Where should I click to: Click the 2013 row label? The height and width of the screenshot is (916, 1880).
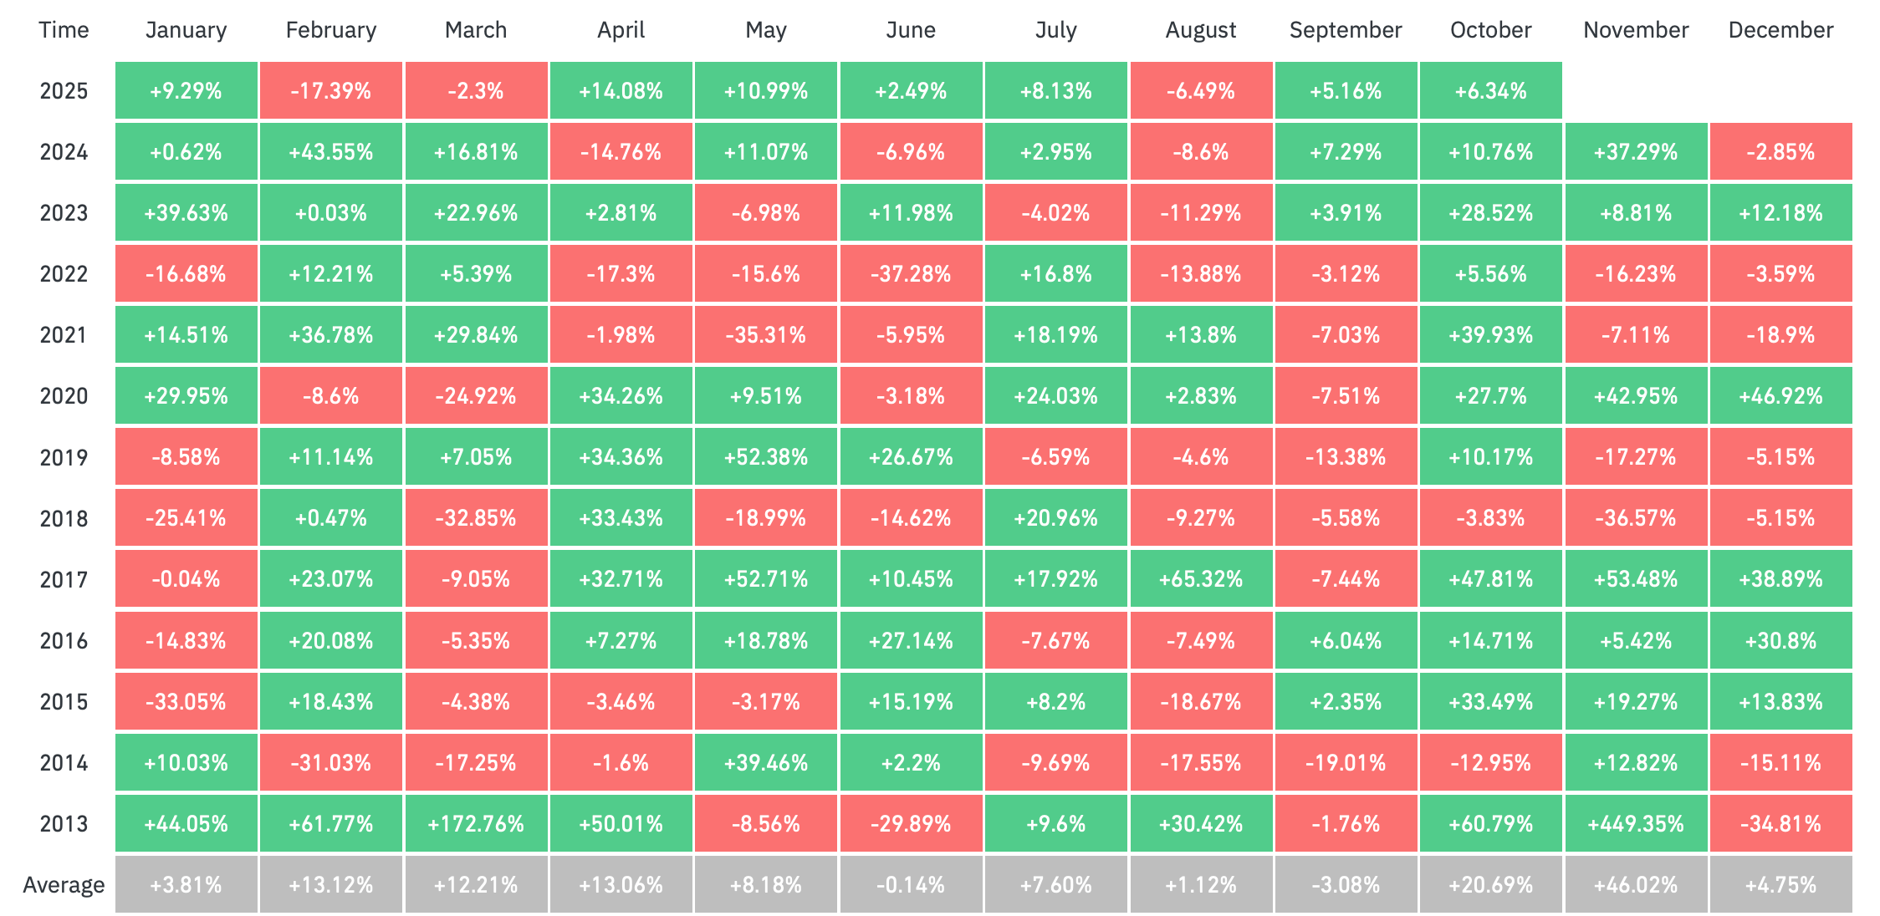click(64, 824)
